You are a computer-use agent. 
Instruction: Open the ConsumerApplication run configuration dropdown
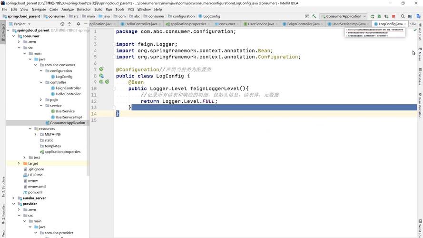pos(343,16)
